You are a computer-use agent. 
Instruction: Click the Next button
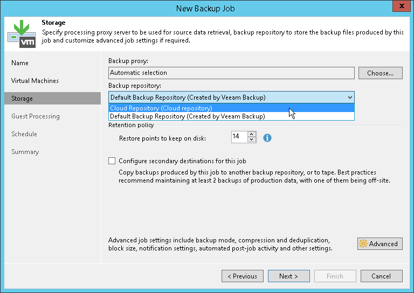click(288, 276)
